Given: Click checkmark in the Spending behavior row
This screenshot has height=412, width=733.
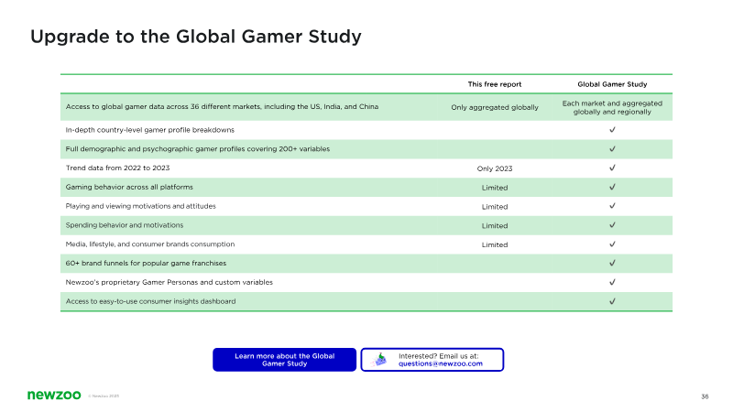Looking at the screenshot, I should [612, 224].
